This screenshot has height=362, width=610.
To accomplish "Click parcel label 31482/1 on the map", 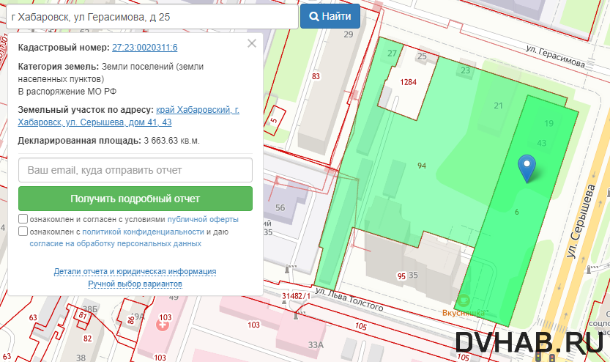I will [x=296, y=296].
